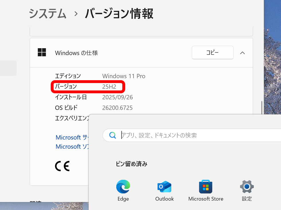The width and height of the screenshot is (281, 210).
Task: Click the Windows logo beside Windows の仕様
Action: tap(42, 52)
